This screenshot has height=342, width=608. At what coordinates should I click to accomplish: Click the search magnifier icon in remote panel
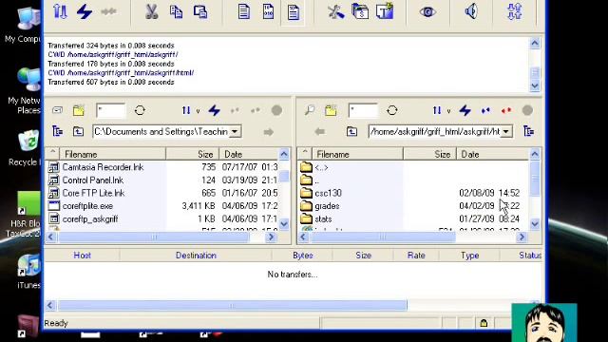(x=310, y=110)
